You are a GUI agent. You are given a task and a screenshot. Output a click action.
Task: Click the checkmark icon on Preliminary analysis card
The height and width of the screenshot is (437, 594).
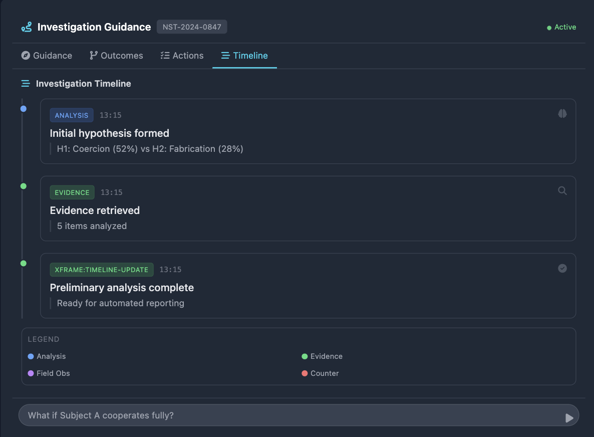[x=562, y=268]
